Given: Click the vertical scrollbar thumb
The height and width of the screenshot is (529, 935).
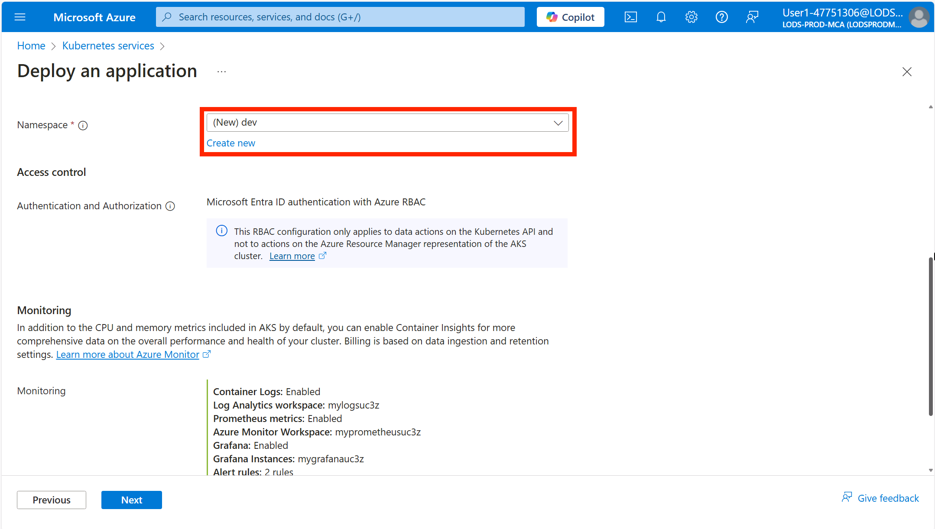Looking at the screenshot, I should 930,337.
